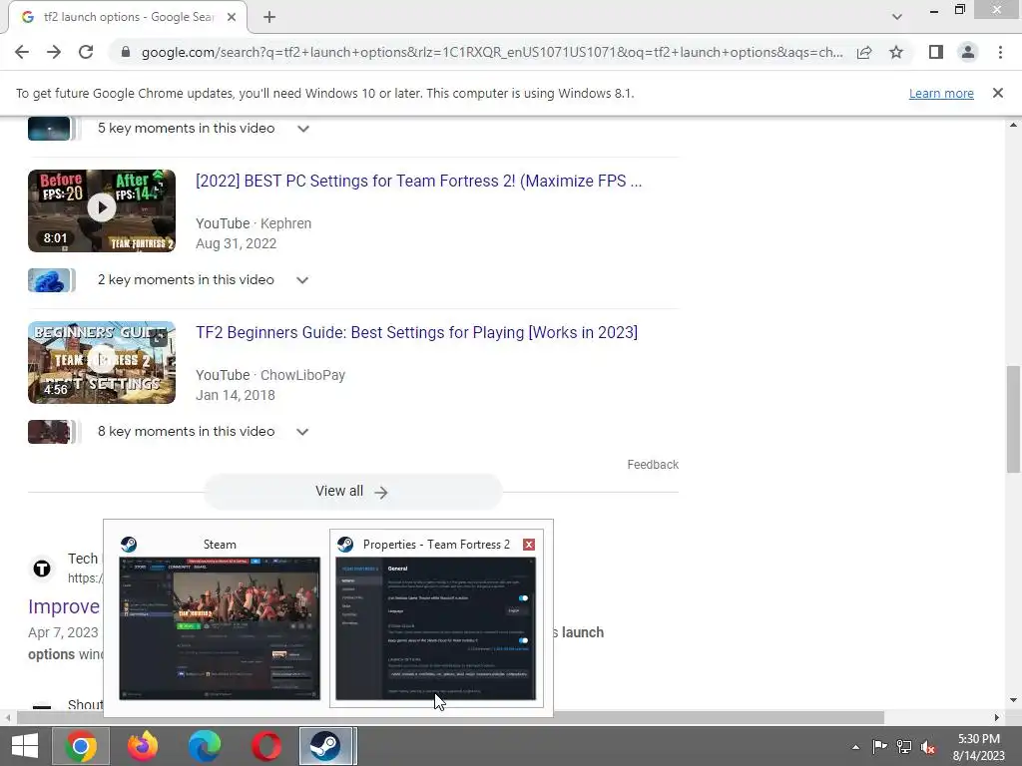This screenshot has height=766, width=1022.
Task: Select the tf2 launch options tab
Action: tap(128, 17)
